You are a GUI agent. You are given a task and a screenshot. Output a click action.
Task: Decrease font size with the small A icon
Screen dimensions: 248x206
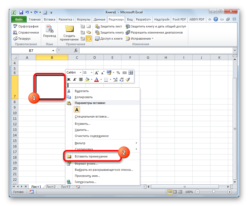(x=103, y=73)
